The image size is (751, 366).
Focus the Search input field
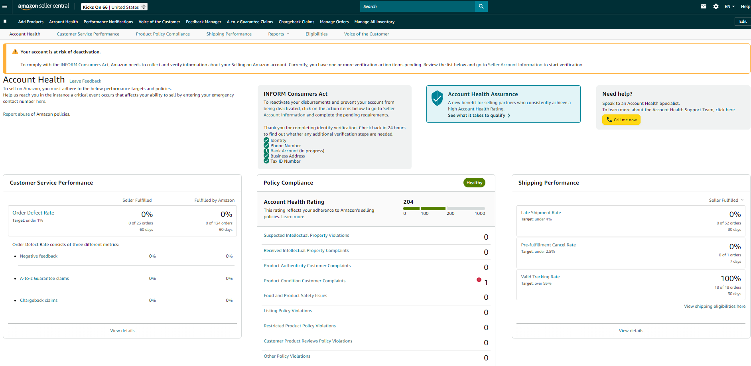pyautogui.click(x=418, y=6)
